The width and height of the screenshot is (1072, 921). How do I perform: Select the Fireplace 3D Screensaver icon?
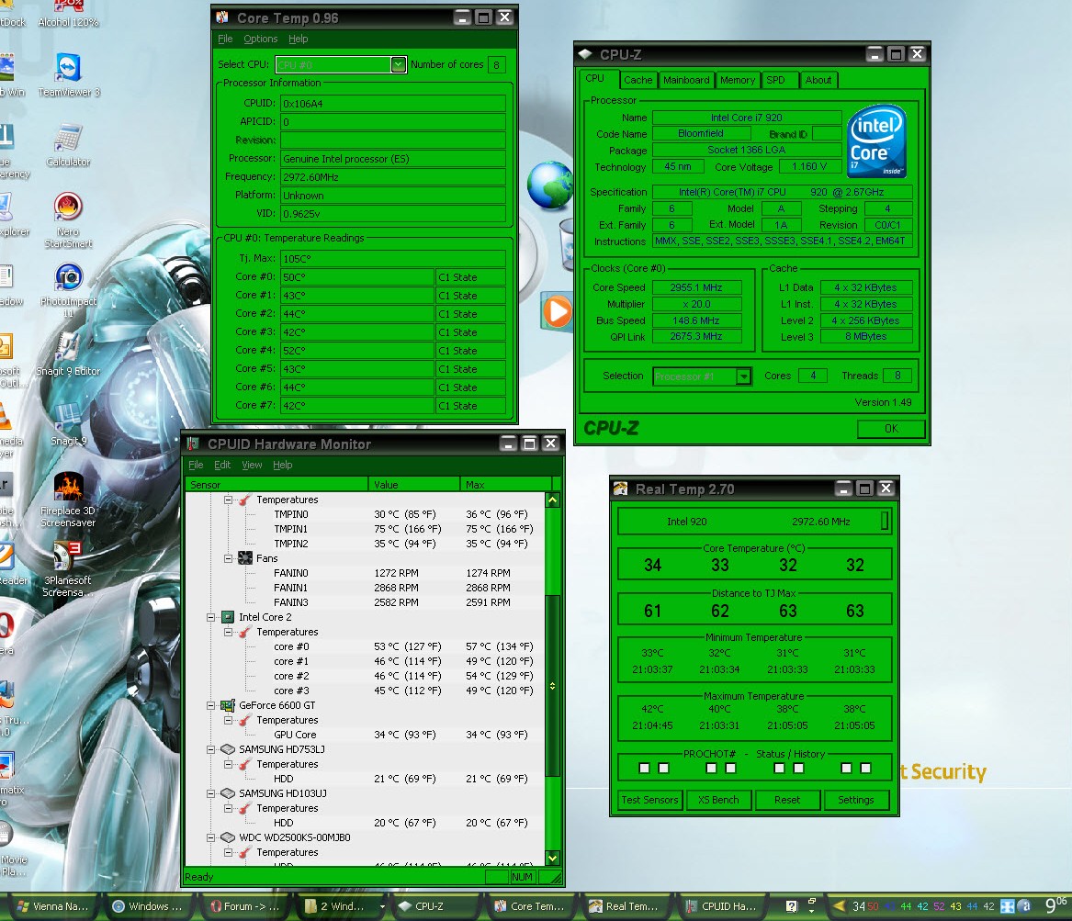pos(68,500)
